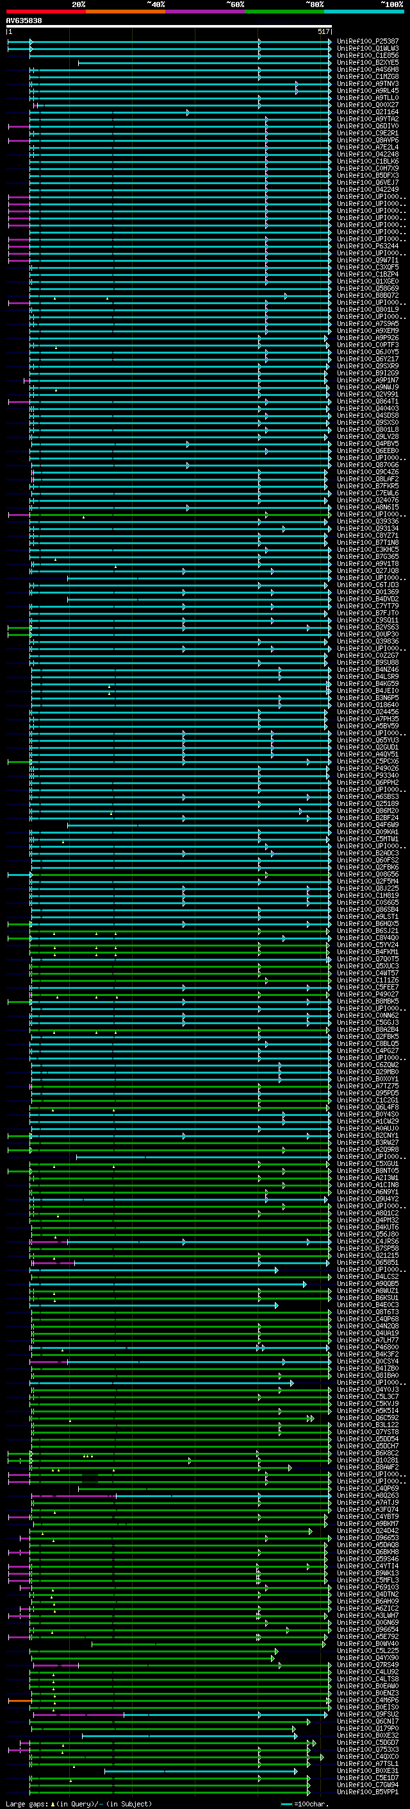410x1809 pixels.
Task: Click the orange ~40% identity legend bar
Action: click(x=126, y=12)
